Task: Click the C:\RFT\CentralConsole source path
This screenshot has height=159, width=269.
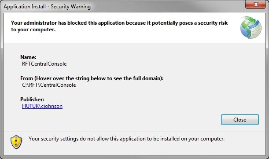Action: pos(49,85)
